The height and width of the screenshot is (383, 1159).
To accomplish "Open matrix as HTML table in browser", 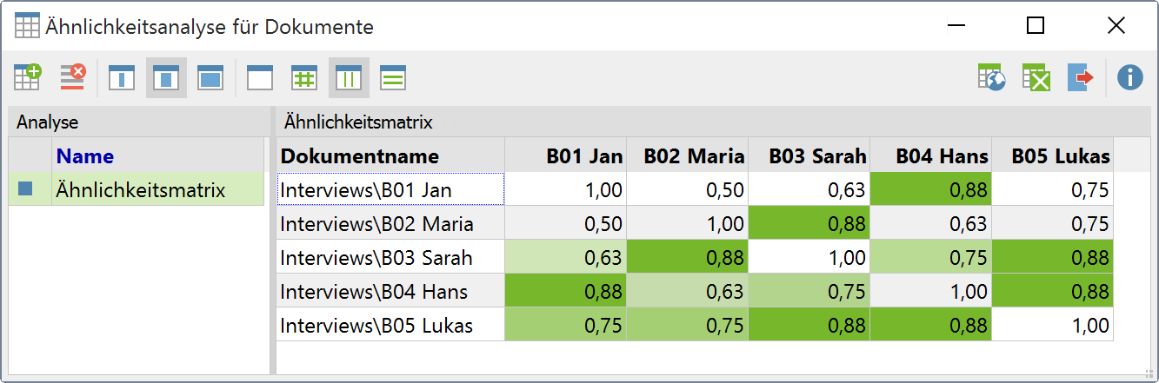I will 992,78.
